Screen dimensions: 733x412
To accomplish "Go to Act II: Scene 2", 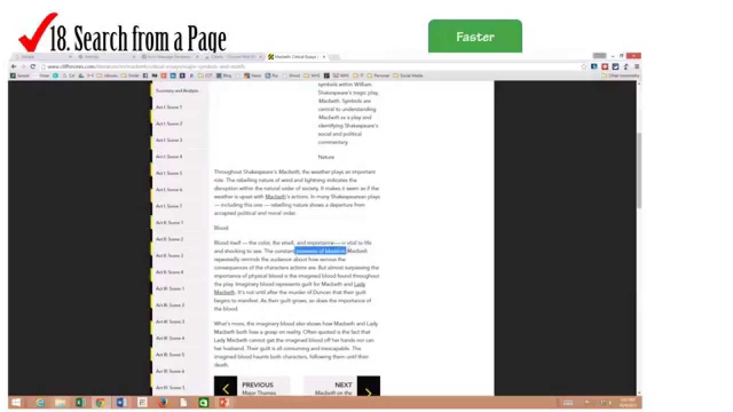I will [x=170, y=239].
